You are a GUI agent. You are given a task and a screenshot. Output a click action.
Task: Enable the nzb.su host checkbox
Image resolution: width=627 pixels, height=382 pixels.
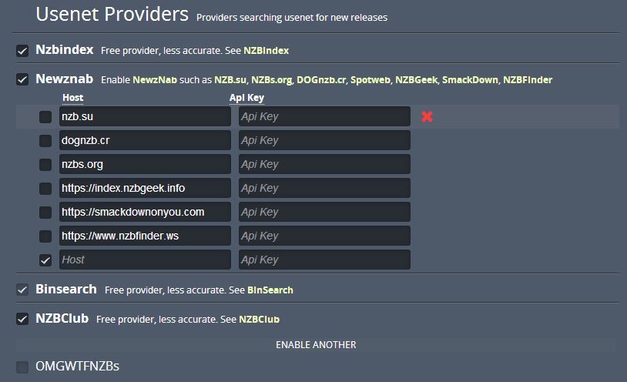tap(45, 117)
